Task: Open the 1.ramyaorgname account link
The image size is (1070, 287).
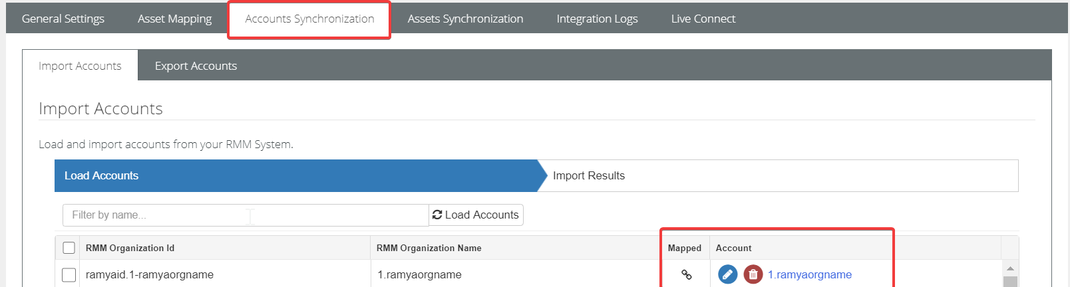Action: point(809,274)
